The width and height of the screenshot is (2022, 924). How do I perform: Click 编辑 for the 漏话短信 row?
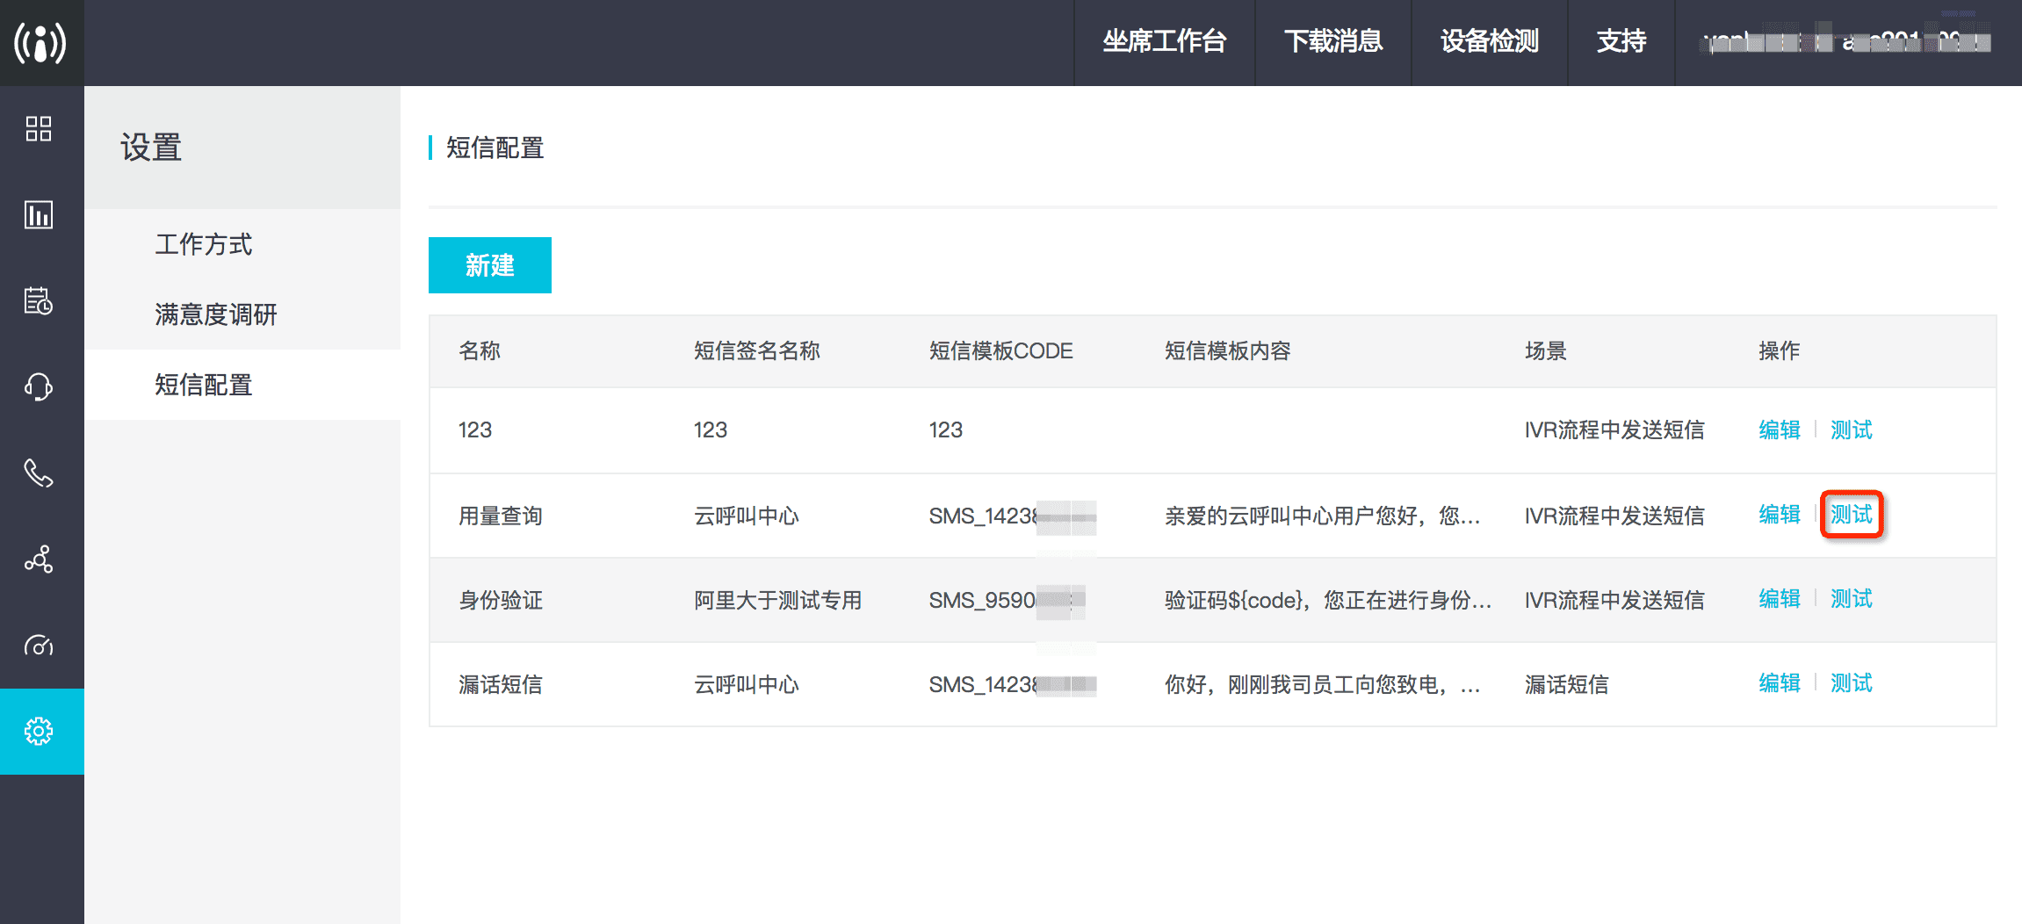(1780, 683)
